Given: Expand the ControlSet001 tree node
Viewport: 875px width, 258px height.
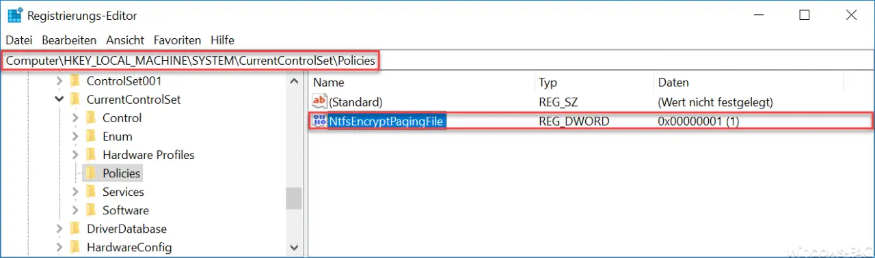Looking at the screenshot, I should click(x=59, y=81).
